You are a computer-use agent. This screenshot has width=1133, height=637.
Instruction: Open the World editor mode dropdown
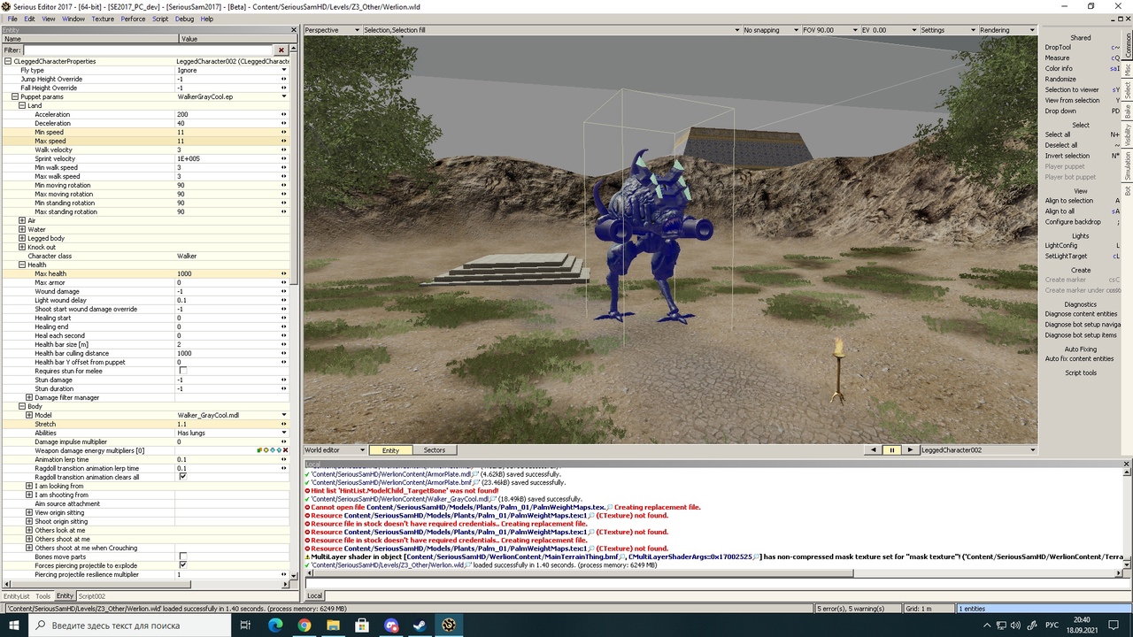tap(335, 450)
